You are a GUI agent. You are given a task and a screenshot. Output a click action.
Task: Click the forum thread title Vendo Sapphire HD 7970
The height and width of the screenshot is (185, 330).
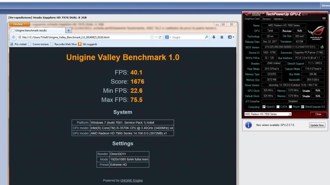(x=48, y=17)
